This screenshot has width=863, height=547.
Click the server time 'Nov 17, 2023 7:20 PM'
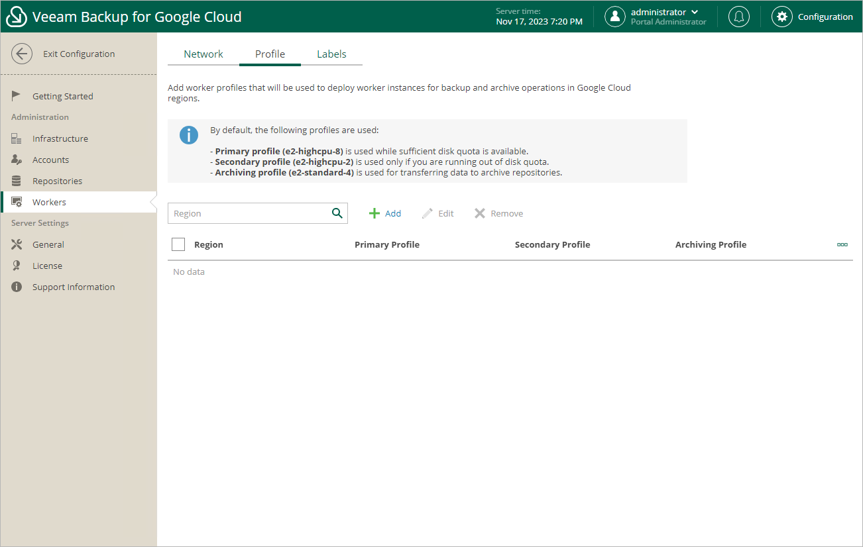539,22
